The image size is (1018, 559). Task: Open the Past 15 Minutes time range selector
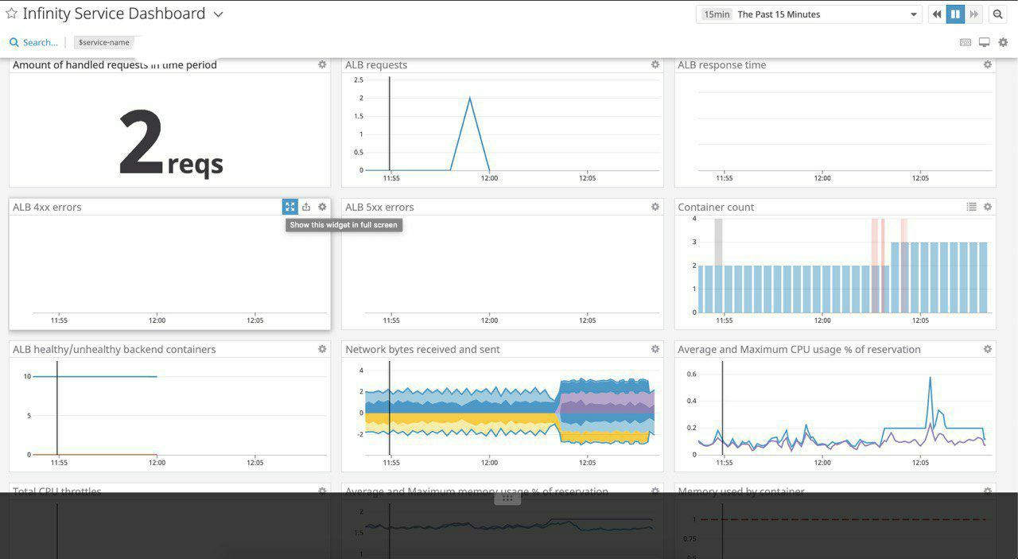tap(808, 14)
